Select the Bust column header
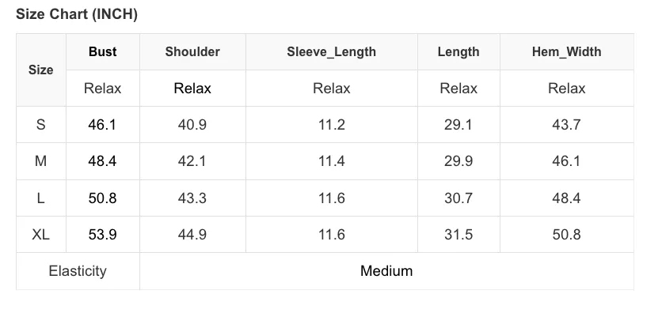Image resolution: width=662 pixels, height=313 pixels. coord(103,52)
